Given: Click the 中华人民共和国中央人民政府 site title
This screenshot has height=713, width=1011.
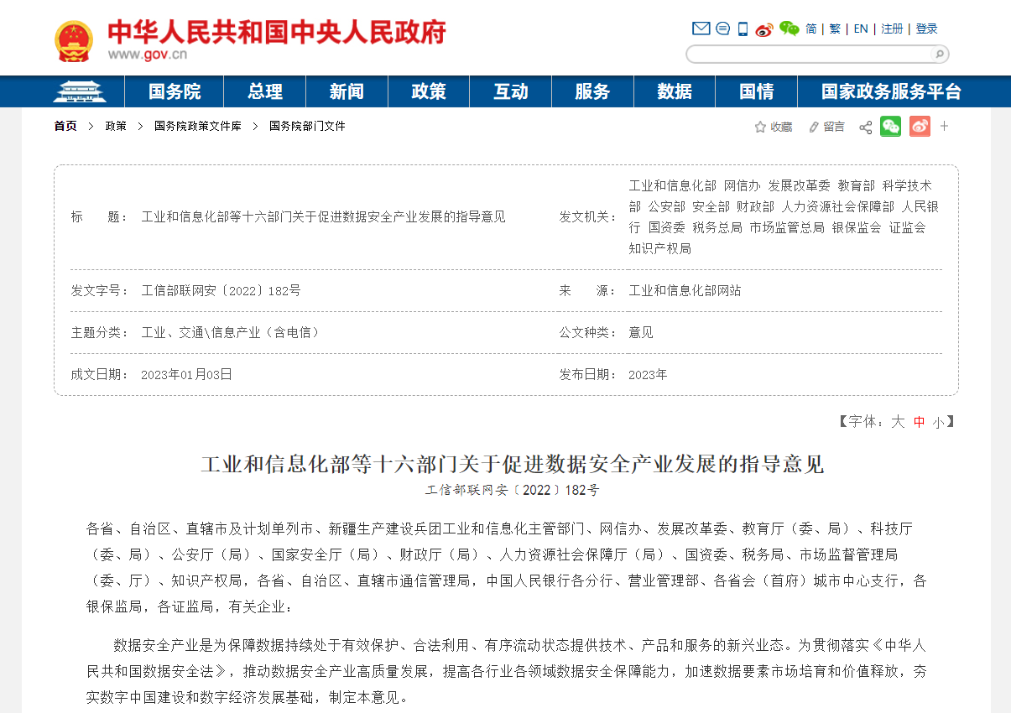Looking at the screenshot, I should pyautogui.click(x=277, y=32).
